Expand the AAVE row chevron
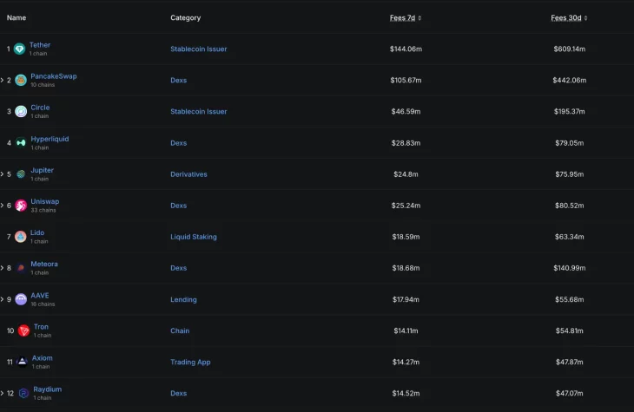Image resolution: width=634 pixels, height=412 pixels. (x=3, y=299)
